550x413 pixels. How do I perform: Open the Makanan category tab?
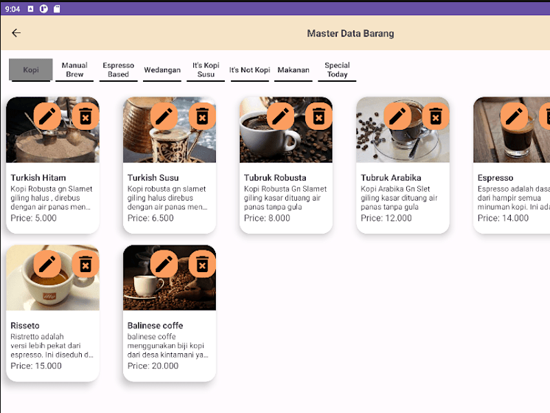294,70
